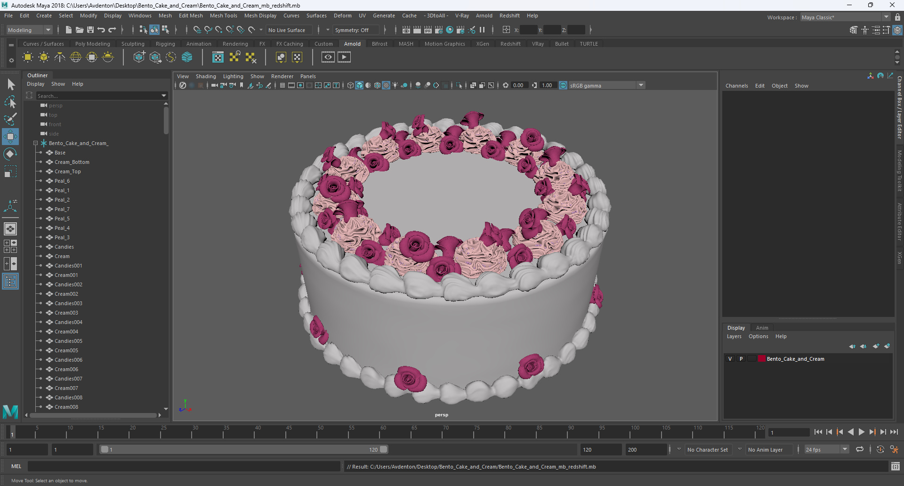904x486 pixels.
Task: Toggle the viewport grid display icon
Action: click(x=282, y=85)
